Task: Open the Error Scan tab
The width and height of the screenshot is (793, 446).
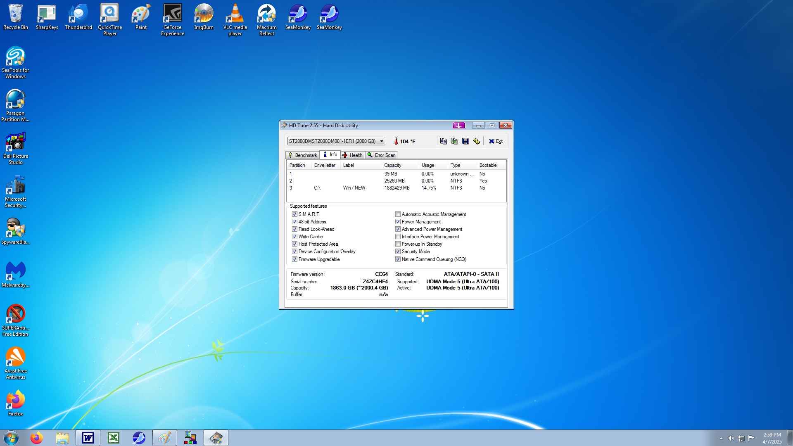Action: click(381, 155)
